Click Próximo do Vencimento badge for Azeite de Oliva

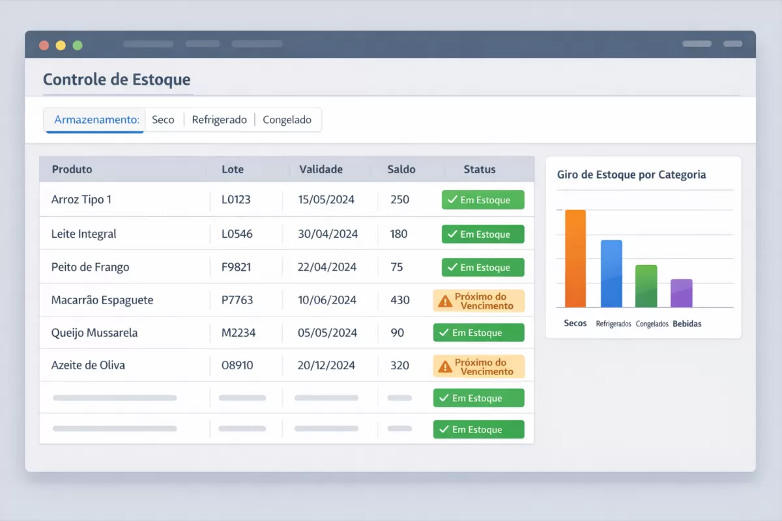point(479,366)
